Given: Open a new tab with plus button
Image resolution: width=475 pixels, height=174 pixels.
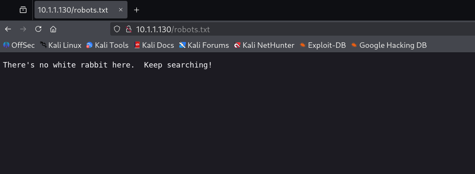Looking at the screenshot, I should pyautogui.click(x=136, y=10).
